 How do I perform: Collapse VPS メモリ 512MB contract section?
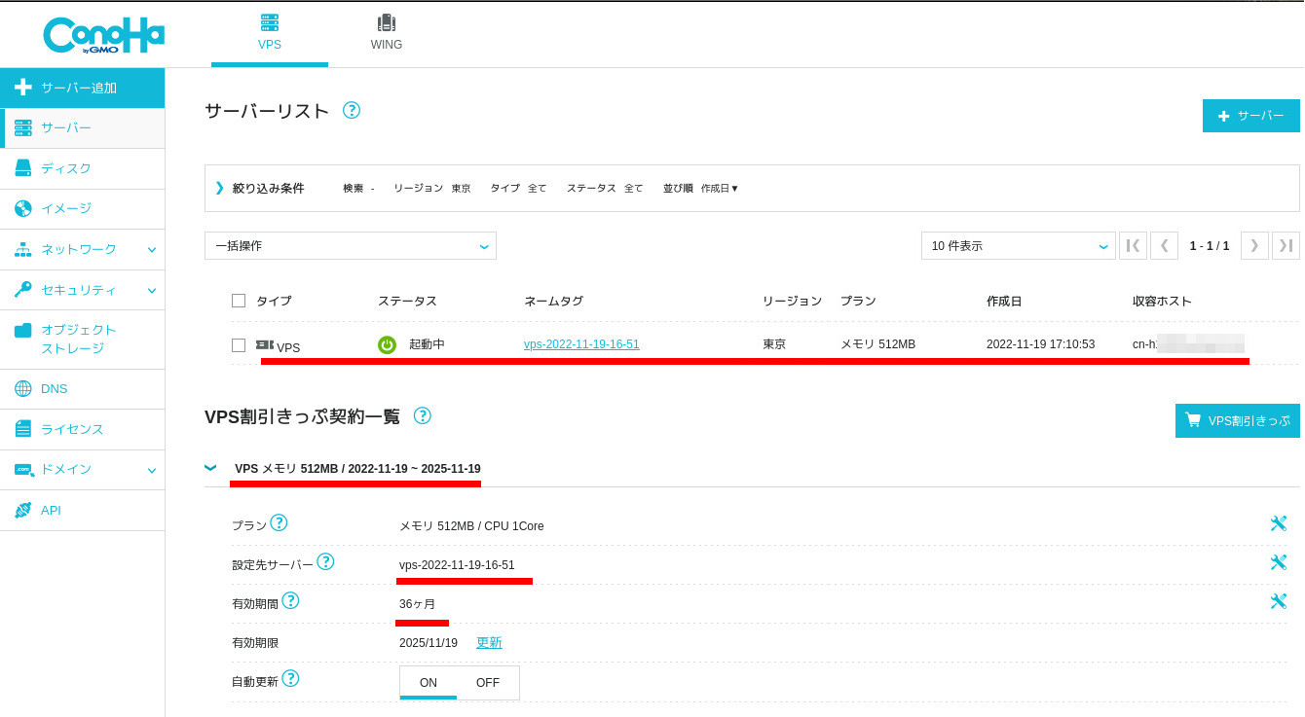211,468
